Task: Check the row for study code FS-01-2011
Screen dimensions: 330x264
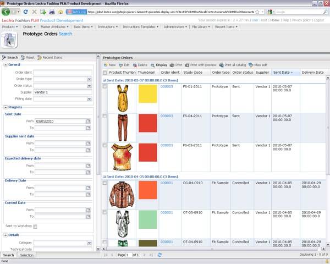Action: [105, 86]
